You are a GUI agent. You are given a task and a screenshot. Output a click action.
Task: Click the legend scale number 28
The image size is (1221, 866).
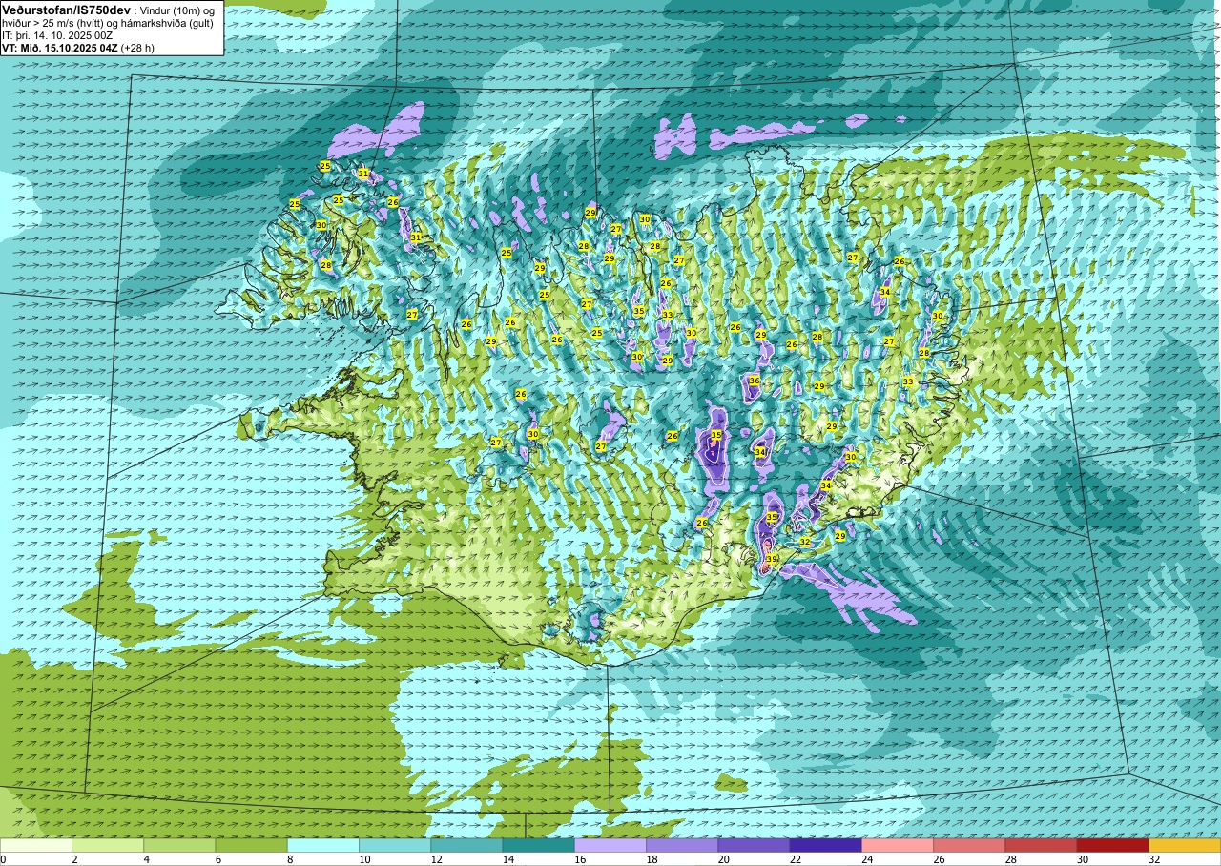tap(1010, 859)
